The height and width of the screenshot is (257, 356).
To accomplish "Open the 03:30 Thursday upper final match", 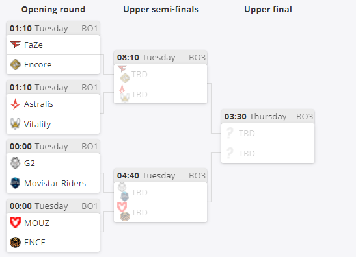I will coord(268,116).
